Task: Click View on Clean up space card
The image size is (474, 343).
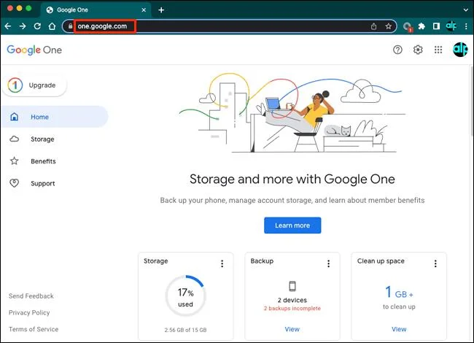Action: (x=399, y=329)
